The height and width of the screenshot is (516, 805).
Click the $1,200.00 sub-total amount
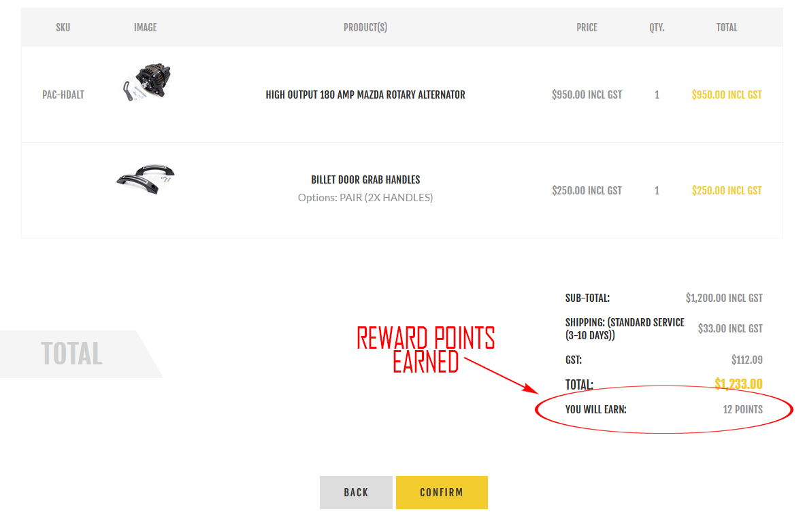tap(724, 298)
